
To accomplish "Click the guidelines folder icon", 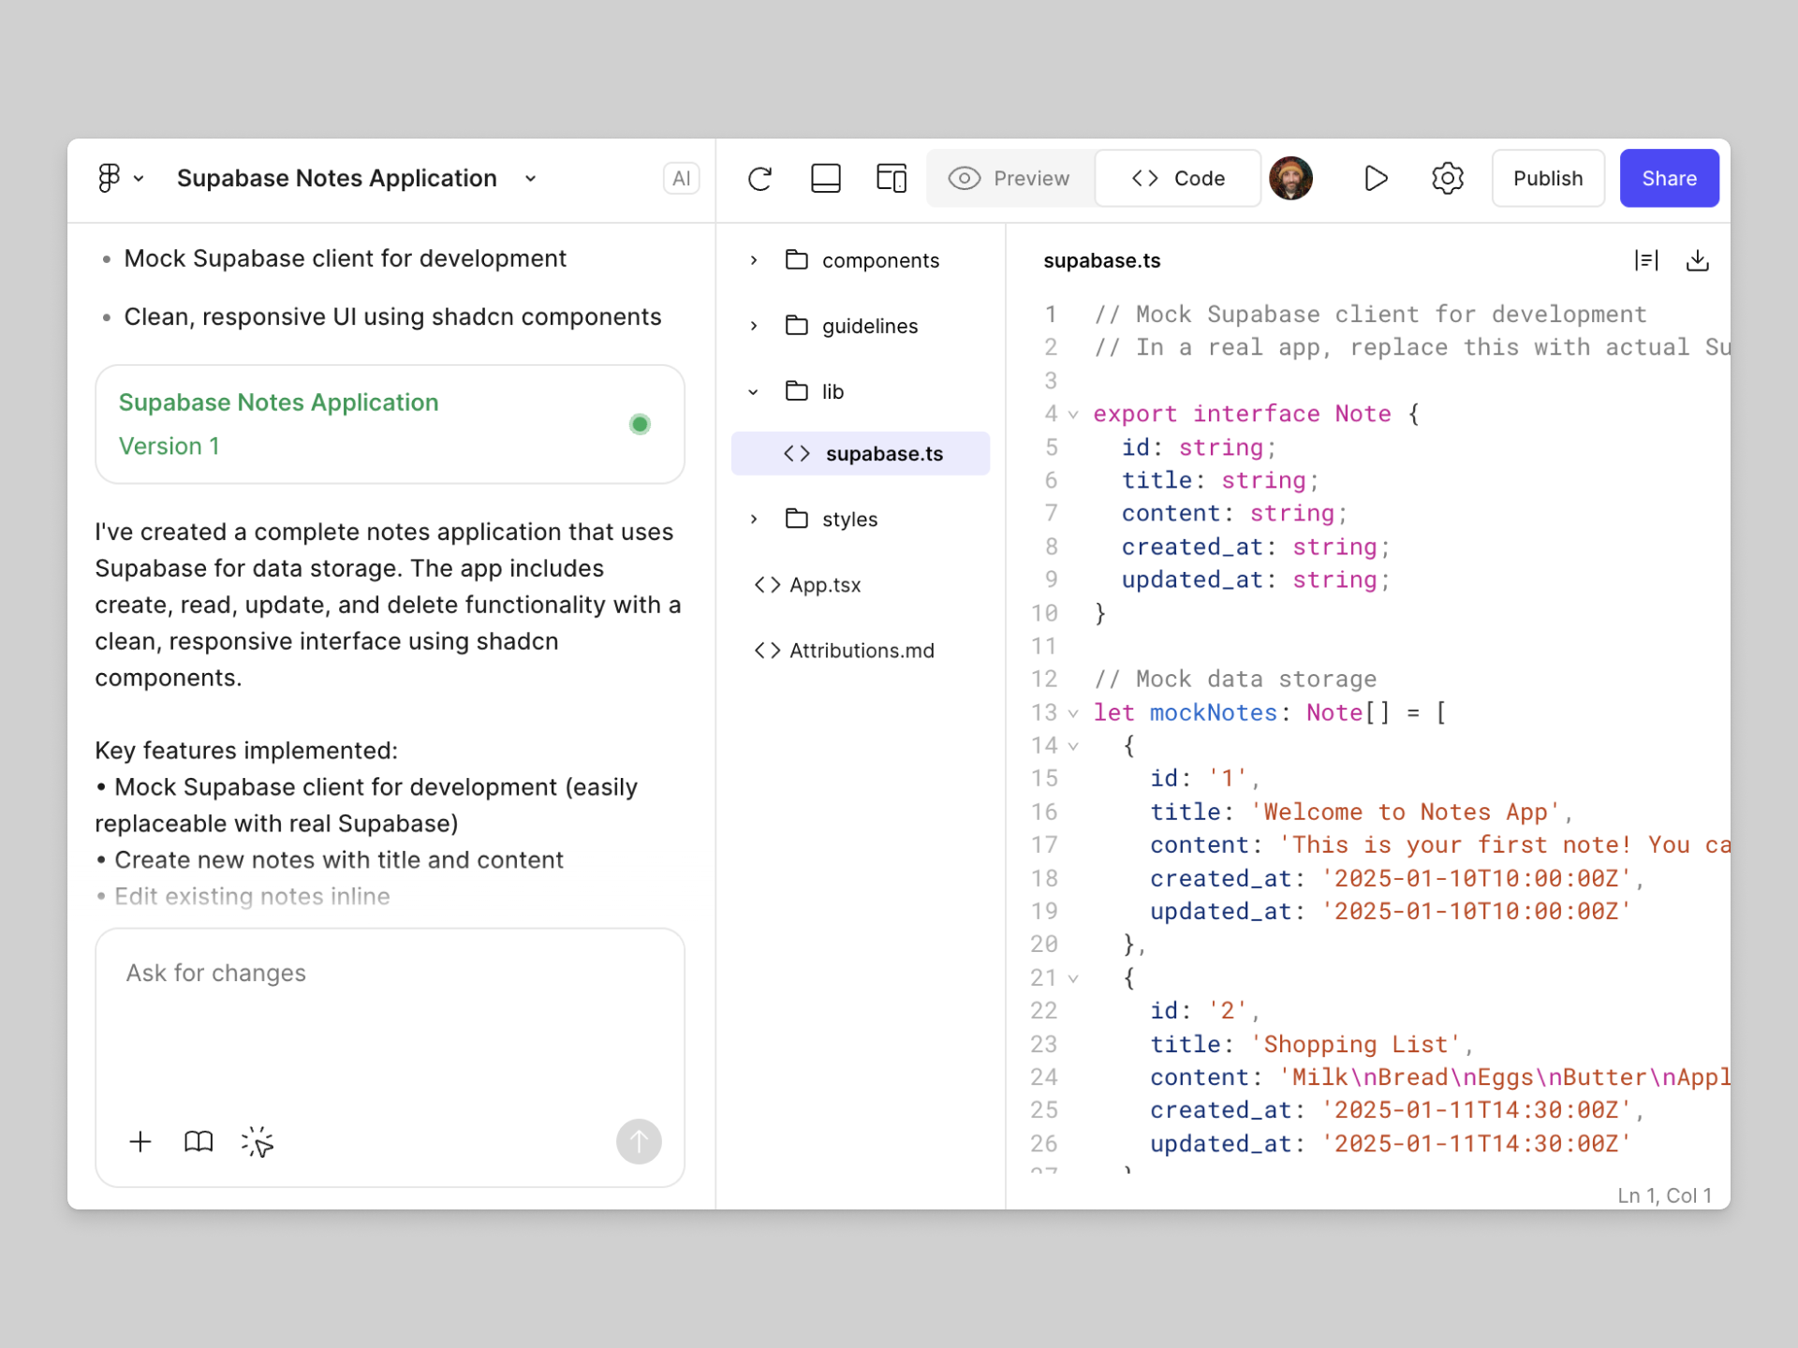I will [797, 325].
